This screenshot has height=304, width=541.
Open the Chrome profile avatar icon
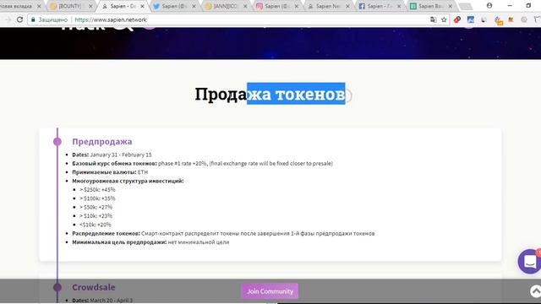pyautogui.click(x=489, y=6)
